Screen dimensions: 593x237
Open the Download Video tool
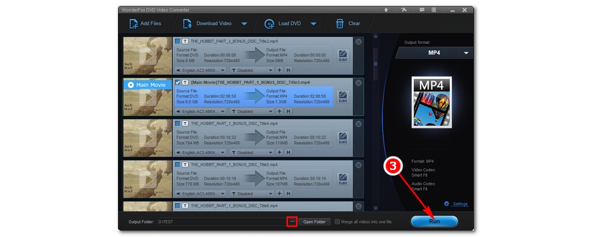207,24
